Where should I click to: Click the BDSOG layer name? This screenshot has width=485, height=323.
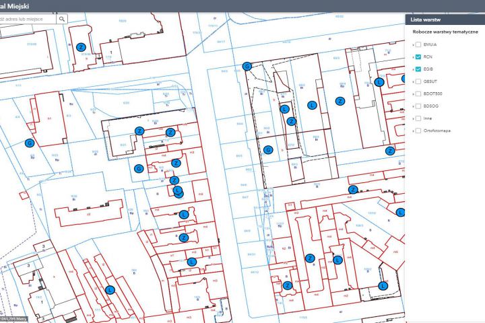tap(431, 106)
